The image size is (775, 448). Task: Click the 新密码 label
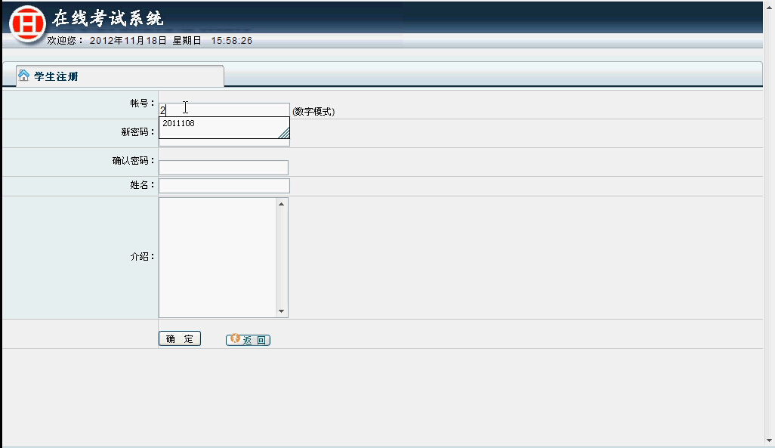coord(138,132)
